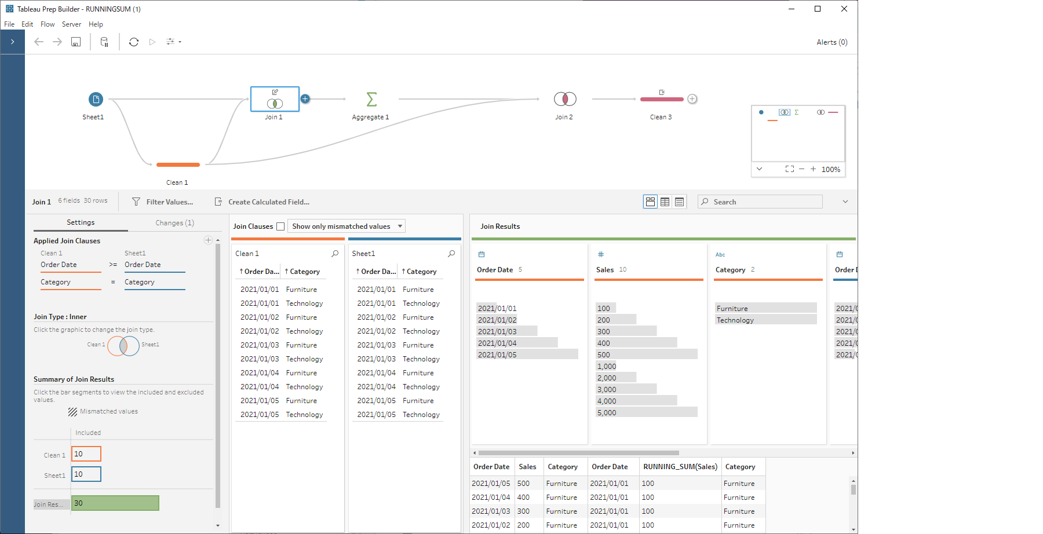Add a step after Clean 3
Screen dimensions: 1043x534
692,99
